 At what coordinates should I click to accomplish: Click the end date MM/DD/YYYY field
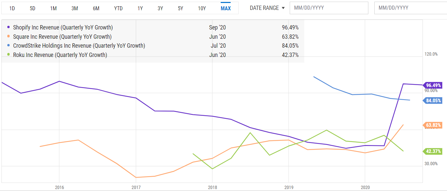(410, 8)
